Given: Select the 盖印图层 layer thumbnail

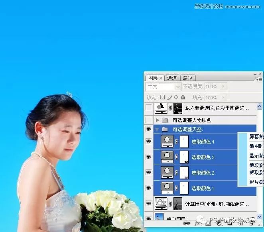Looking at the screenshot, I should pos(159,216).
